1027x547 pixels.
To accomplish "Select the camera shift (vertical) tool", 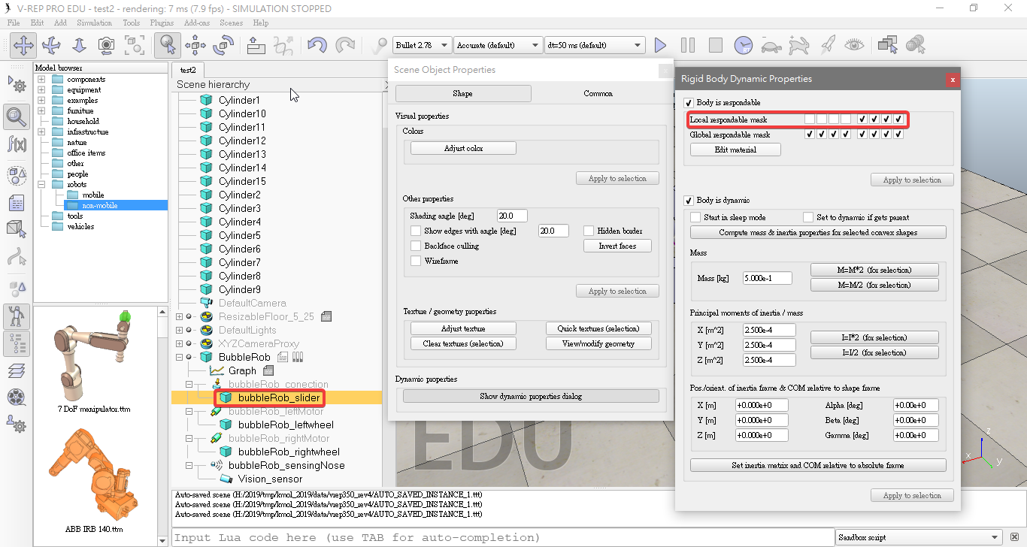I will pos(79,45).
